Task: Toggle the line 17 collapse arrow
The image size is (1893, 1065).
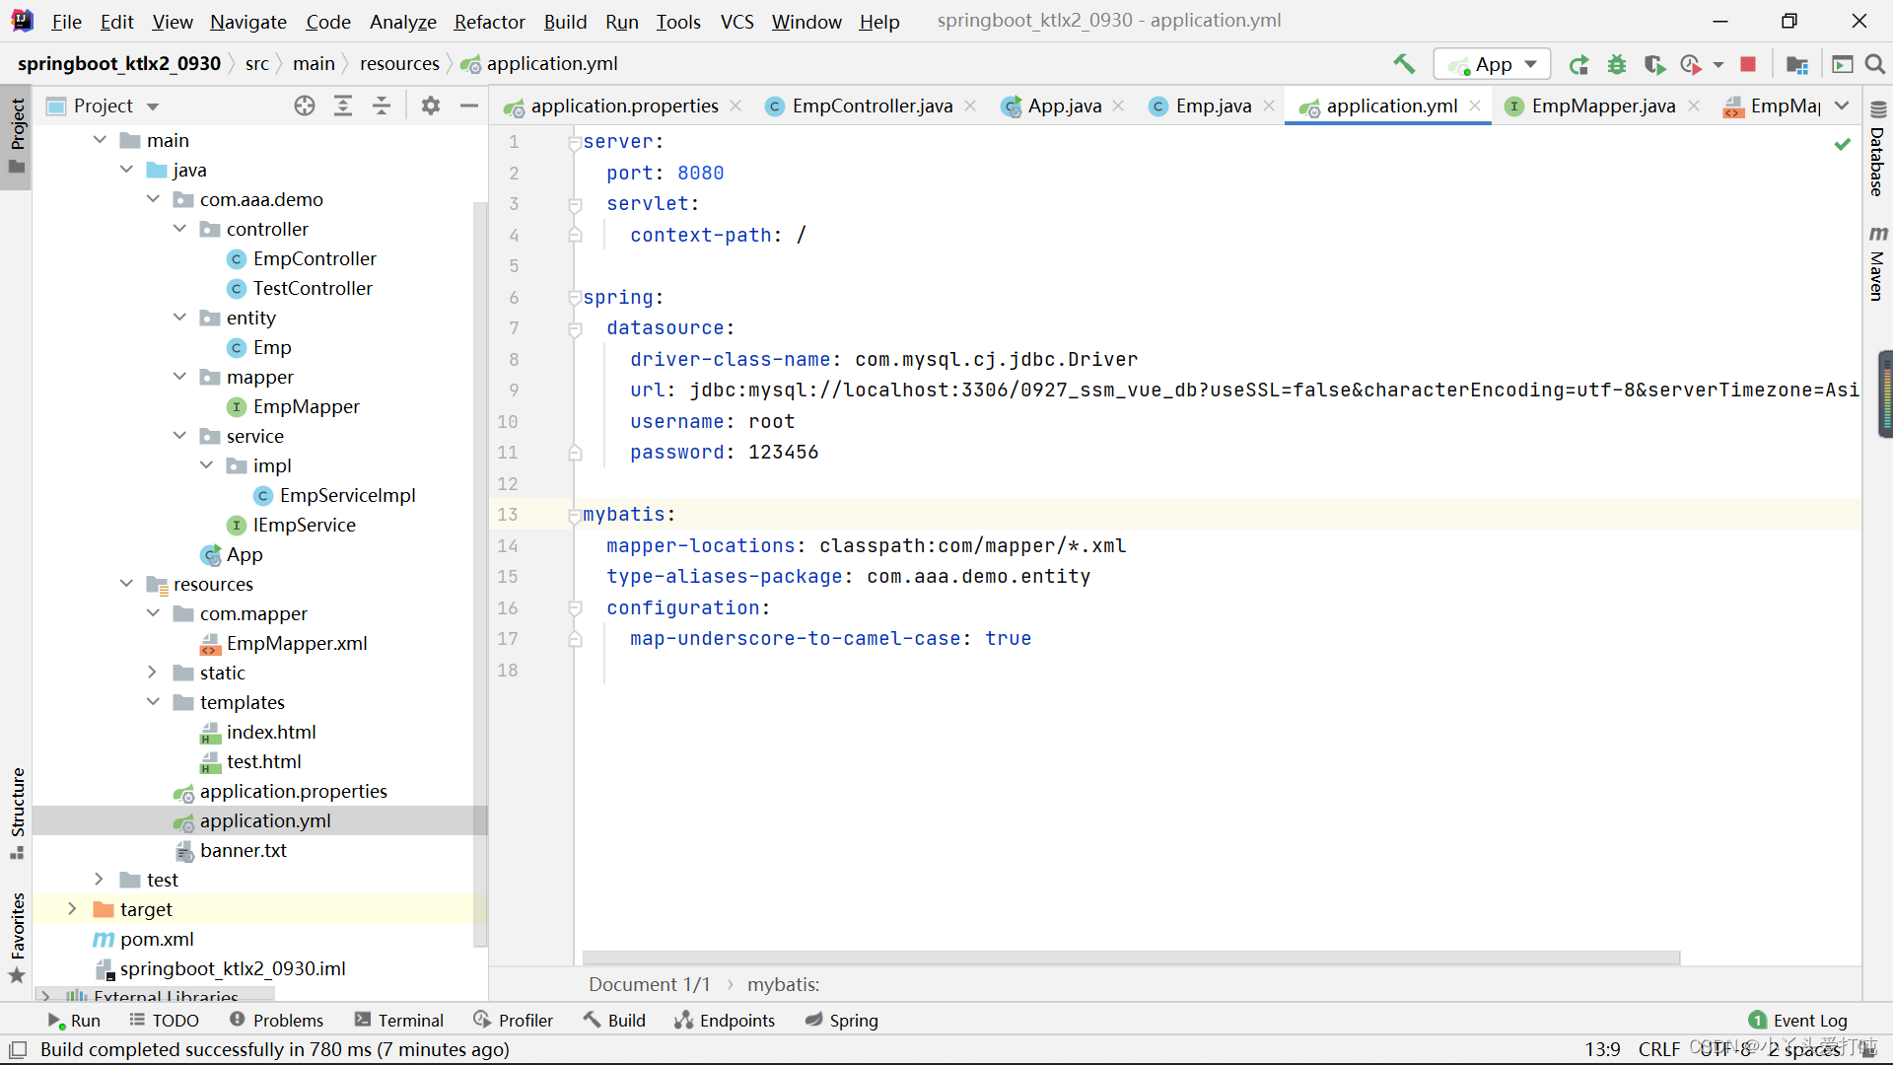Action: pos(575,637)
